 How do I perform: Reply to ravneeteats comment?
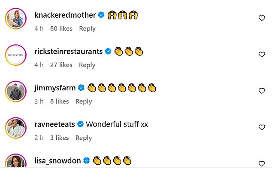pyautogui.click(x=84, y=138)
